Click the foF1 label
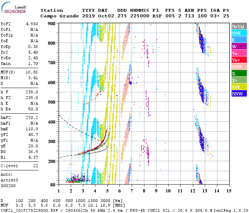 6,29
